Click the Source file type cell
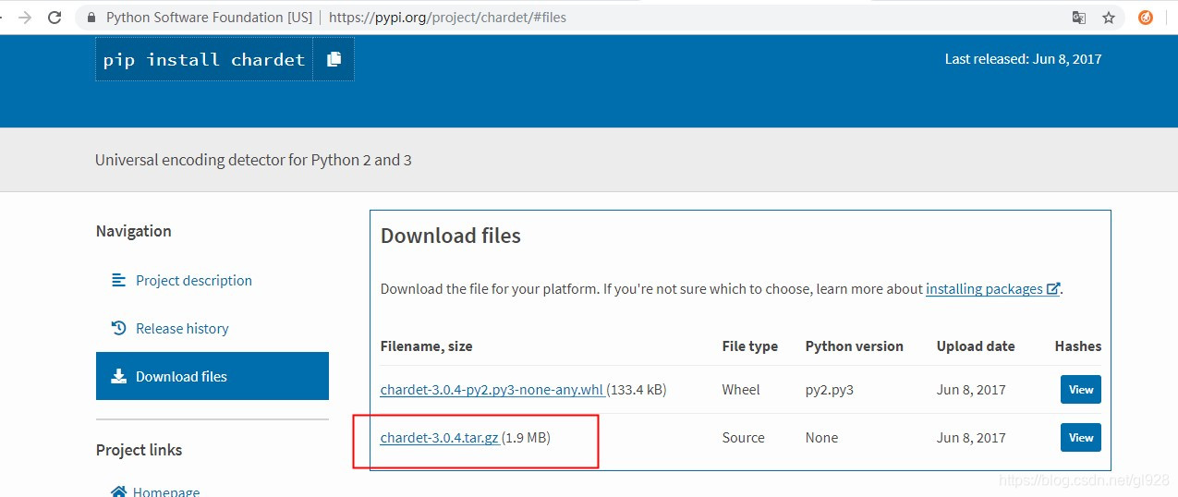1178x497 pixels. (744, 438)
